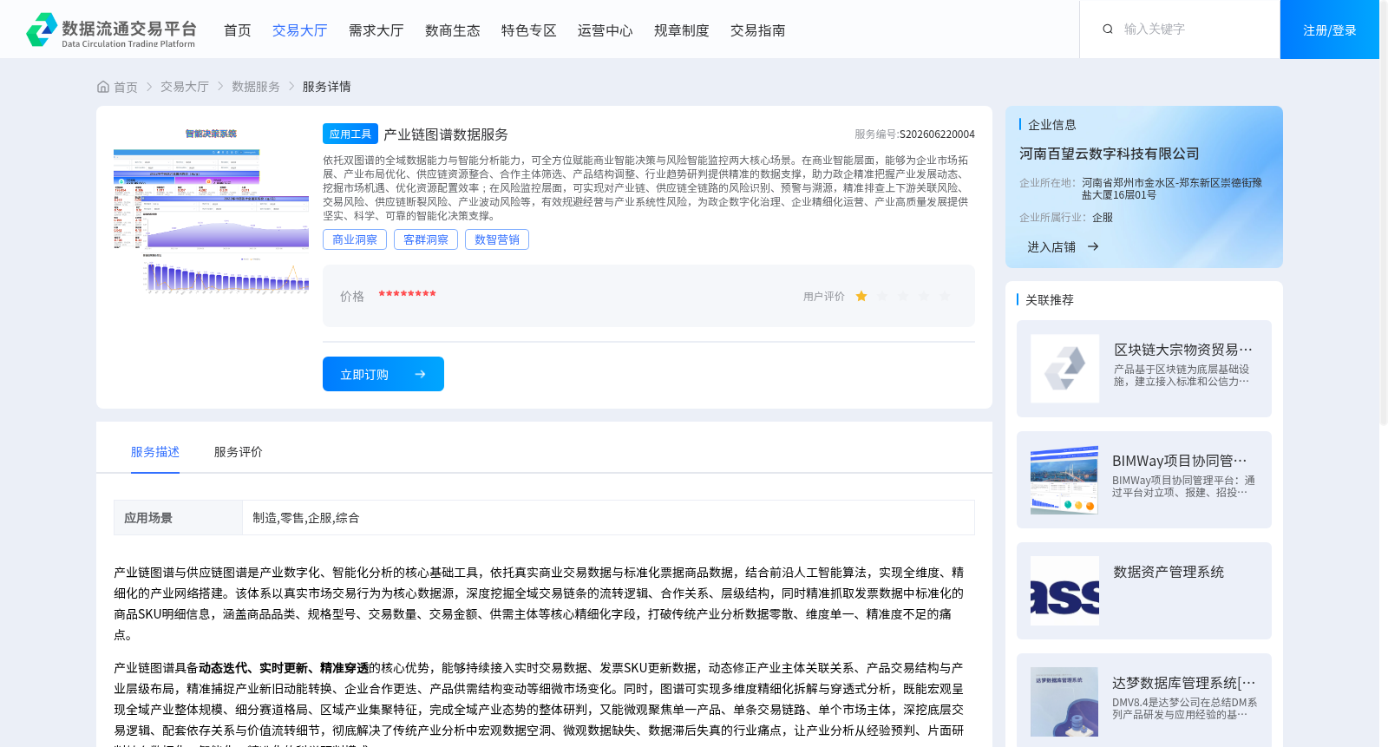Click the 注册/登录 button
This screenshot has width=1388, height=747.
(1329, 29)
